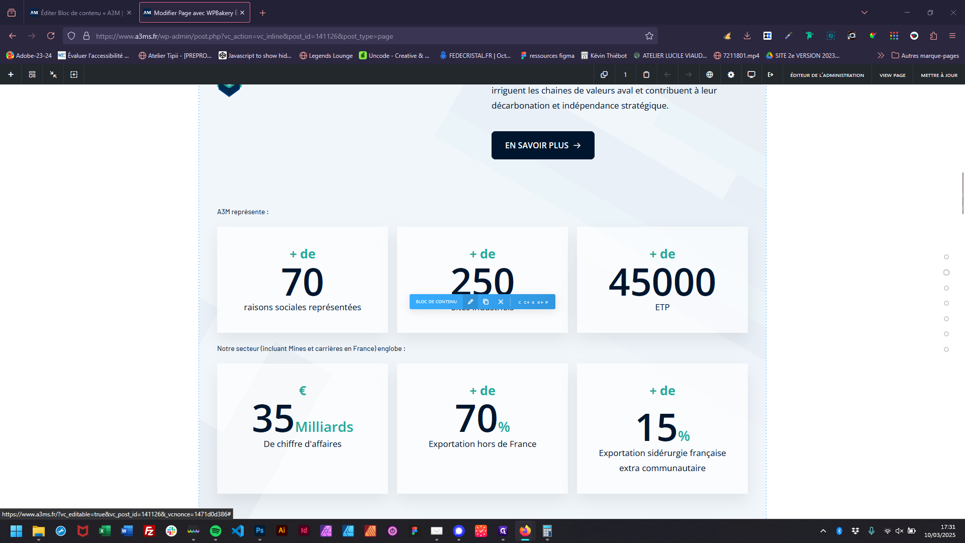965x543 pixels.
Task: Click the exit arrow icon in WPBakery toolbar
Action: click(x=770, y=74)
